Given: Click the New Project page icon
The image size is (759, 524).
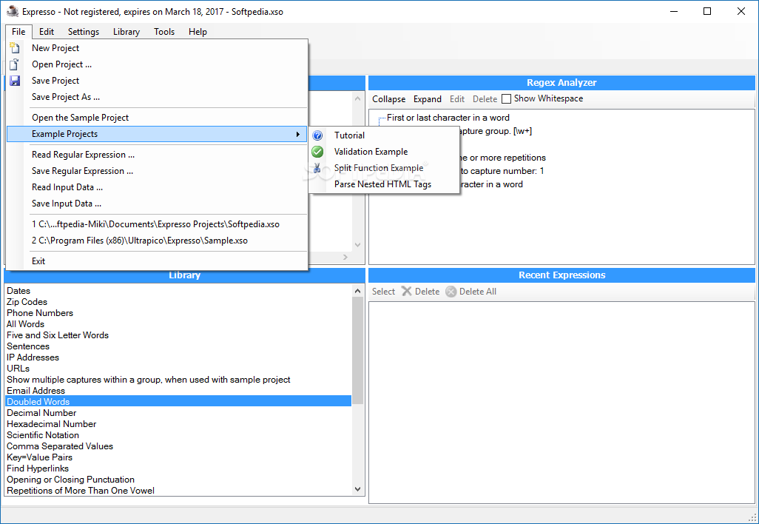Looking at the screenshot, I should tap(15, 48).
